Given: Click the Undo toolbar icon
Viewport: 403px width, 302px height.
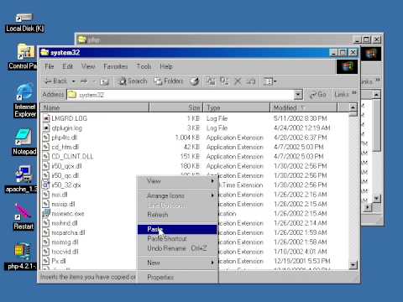Looking at the screenshot, I should [x=251, y=81].
